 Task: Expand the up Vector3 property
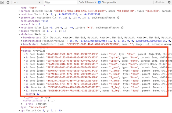pos(19,111)
